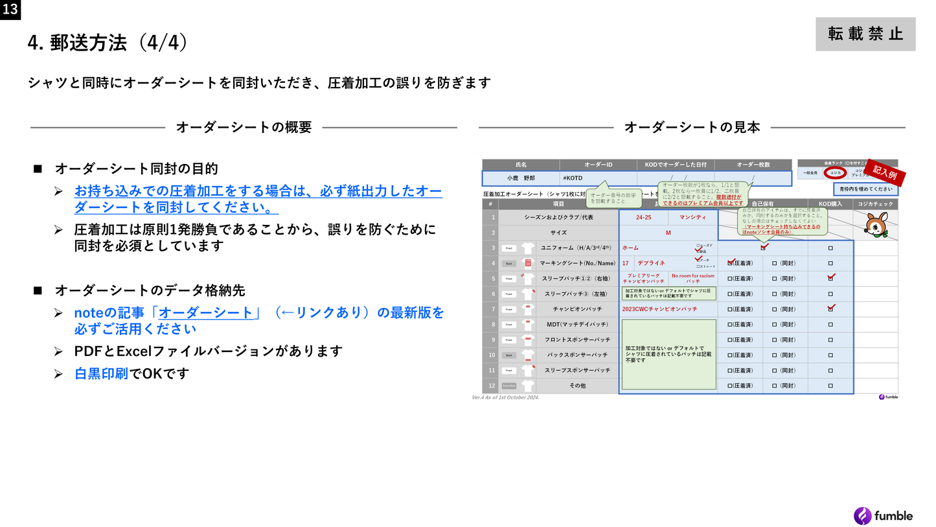936x527 pixels.
Task: Click the fumble logo at slide bottom right
Action: [x=883, y=516]
